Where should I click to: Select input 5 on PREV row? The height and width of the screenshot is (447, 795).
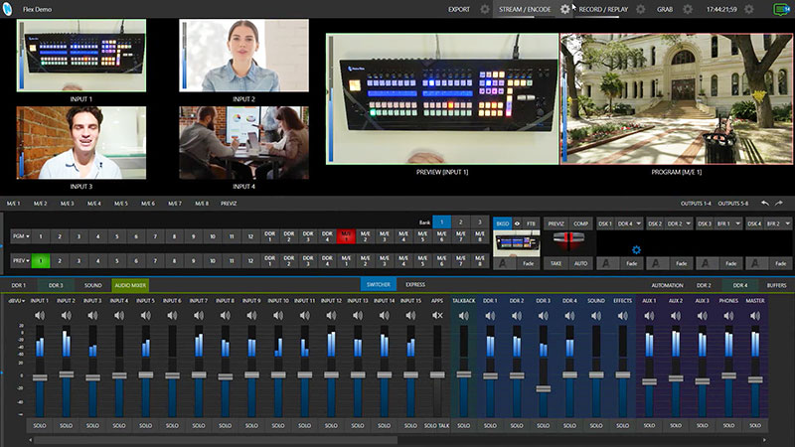[x=117, y=260]
